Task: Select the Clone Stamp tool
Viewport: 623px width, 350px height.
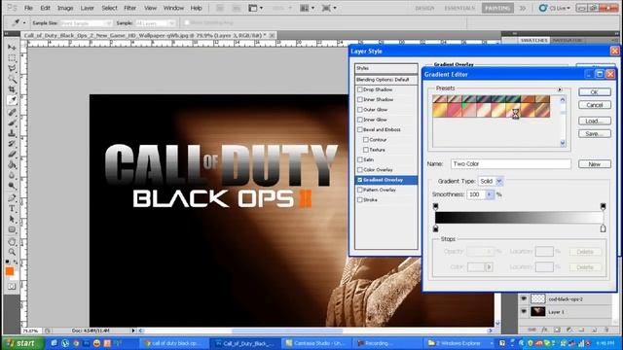Action: pos(12,133)
